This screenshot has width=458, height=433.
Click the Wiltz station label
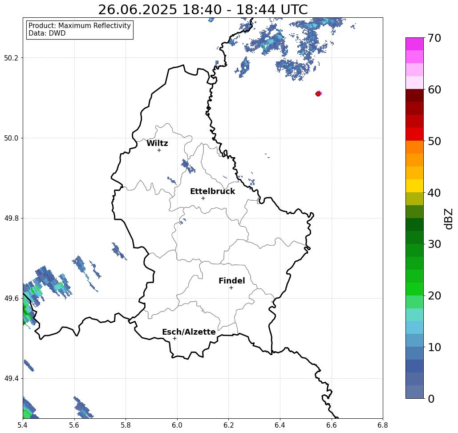(x=157, y=143)
